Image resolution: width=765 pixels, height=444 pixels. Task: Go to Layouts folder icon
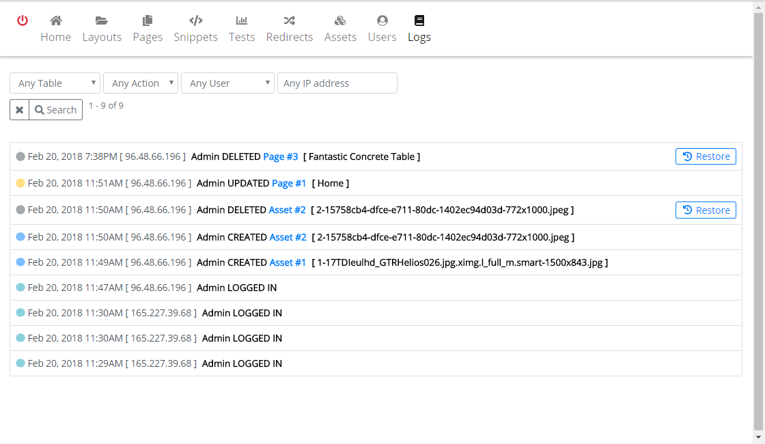point(102,20)
